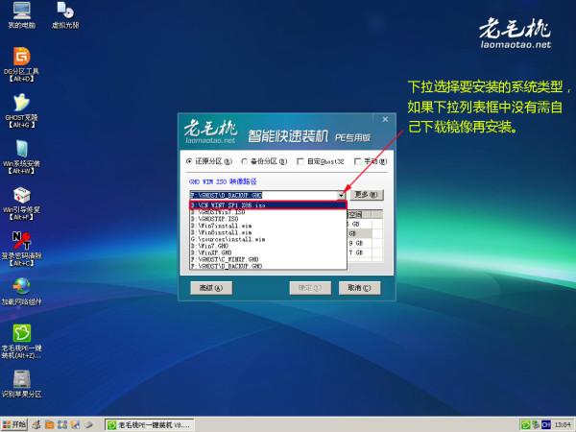Launch the 登录密码清除 desktop icon
This screenshot has width=576, height=432.
pyautogui.click(x=22, y=249)
